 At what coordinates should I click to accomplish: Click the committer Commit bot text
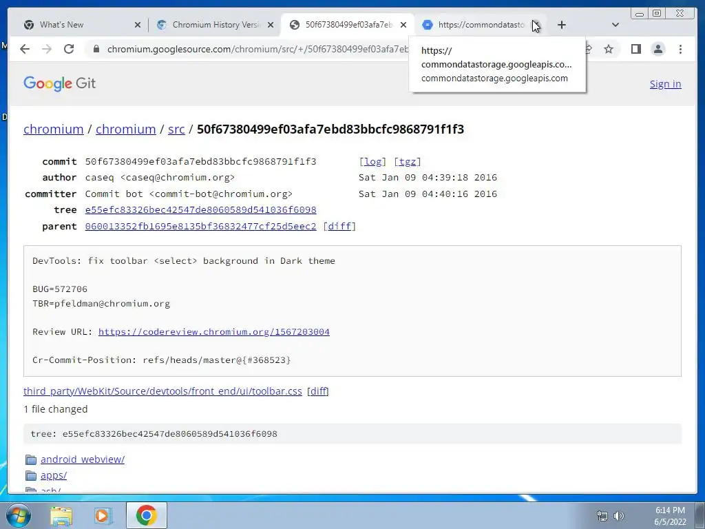coord(189,194)
